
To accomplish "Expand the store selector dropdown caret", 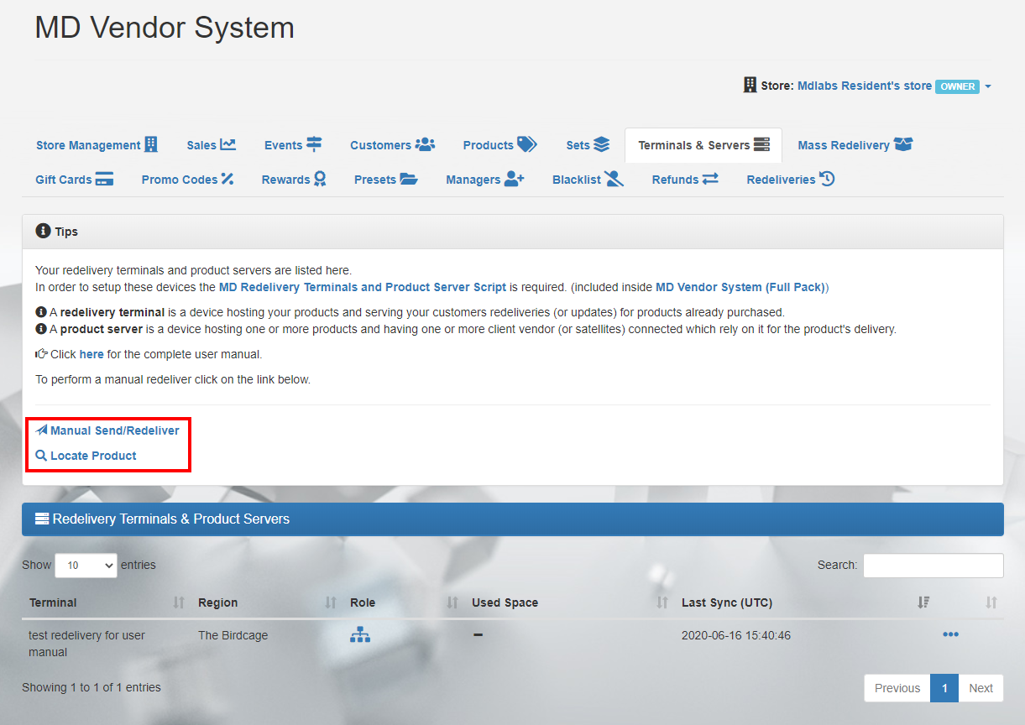I will [988, 86].
